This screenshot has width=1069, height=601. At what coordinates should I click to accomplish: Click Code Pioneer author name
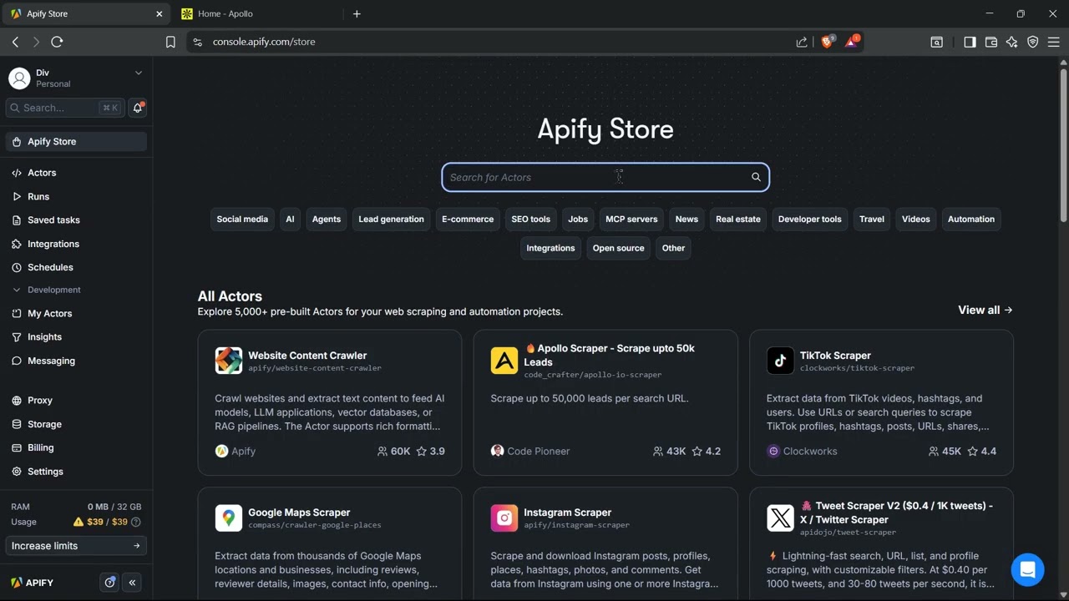[x=539, y=451]
